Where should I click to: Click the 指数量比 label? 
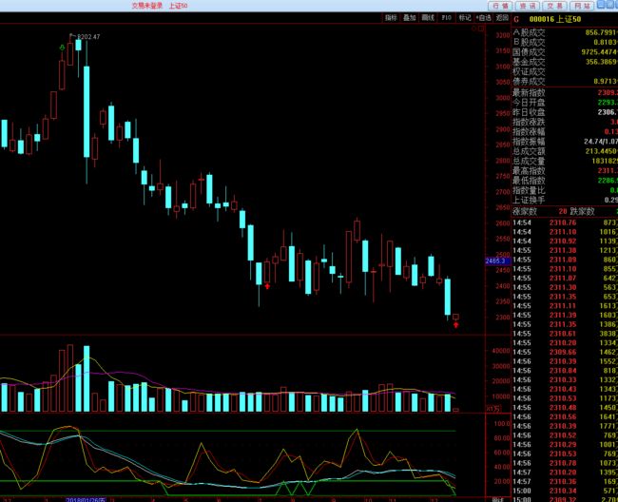tap(529, 190)
